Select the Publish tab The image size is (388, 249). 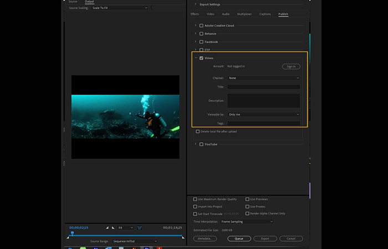point(283,14)
